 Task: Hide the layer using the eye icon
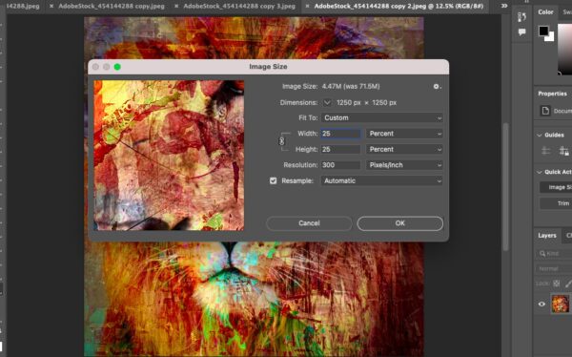point(541,304)
